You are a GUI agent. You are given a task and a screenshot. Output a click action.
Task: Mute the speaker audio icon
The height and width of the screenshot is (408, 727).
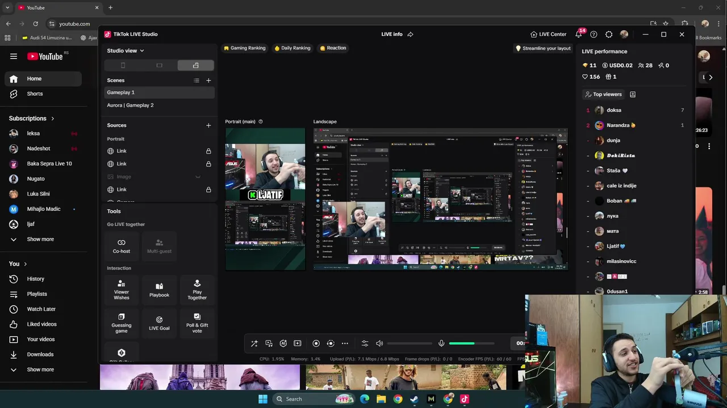click(x=379, y=343)
